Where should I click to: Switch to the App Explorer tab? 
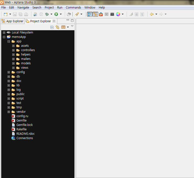[13, 21]
